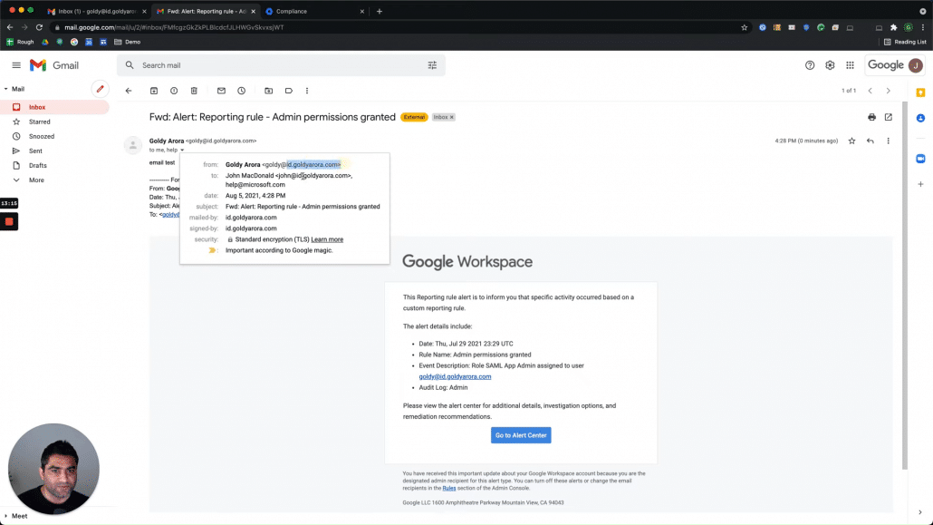Switch to the Inbox (1) browser tab
The image size is (933, 525).
(x=95, y=11)
